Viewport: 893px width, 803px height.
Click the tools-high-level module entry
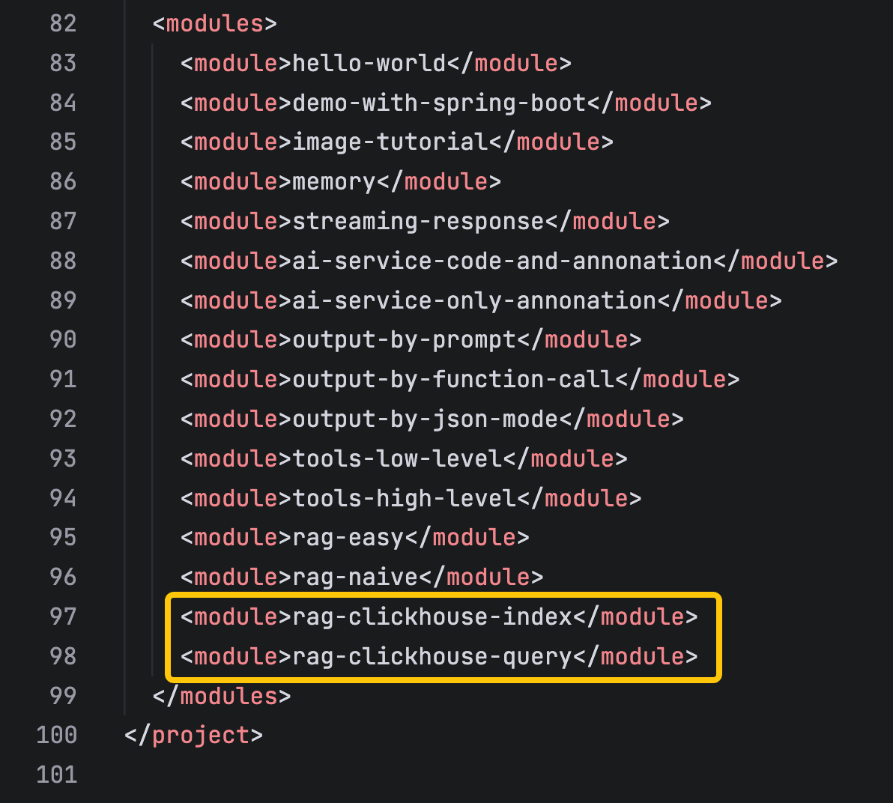(x=411, y=499)
